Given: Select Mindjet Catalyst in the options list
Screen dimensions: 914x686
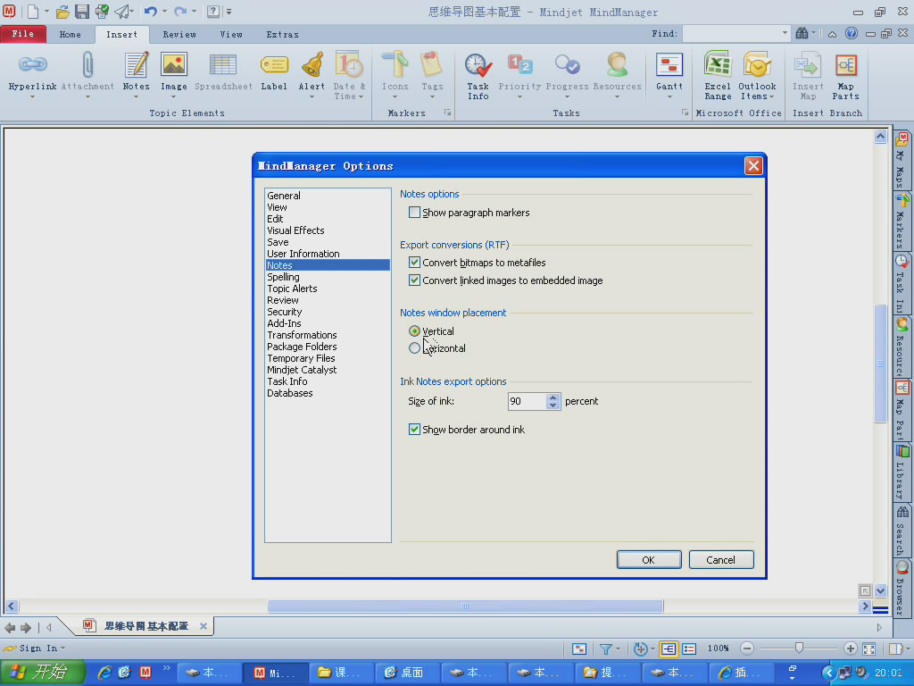Looking at the screenshot, I should pos(302,370).
